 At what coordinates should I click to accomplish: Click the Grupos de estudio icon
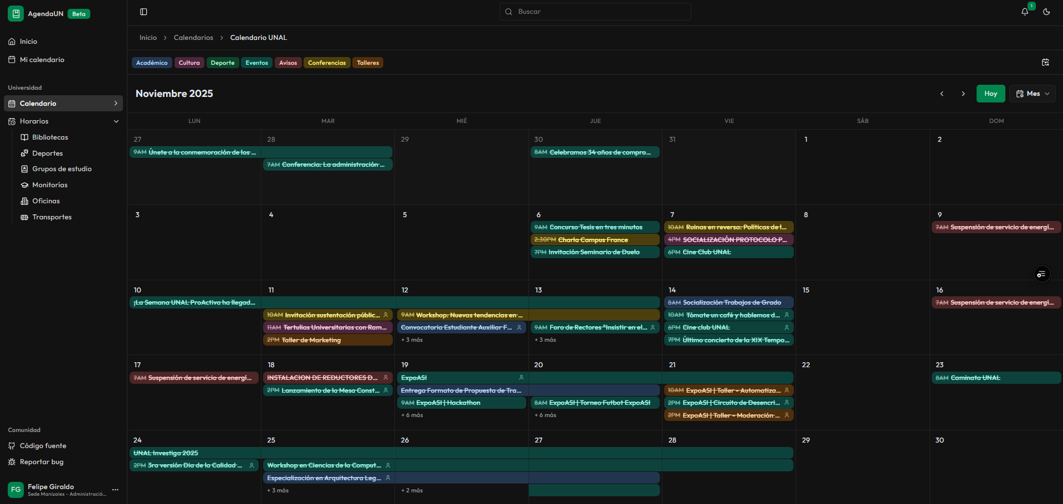click(x=24, y=169)
